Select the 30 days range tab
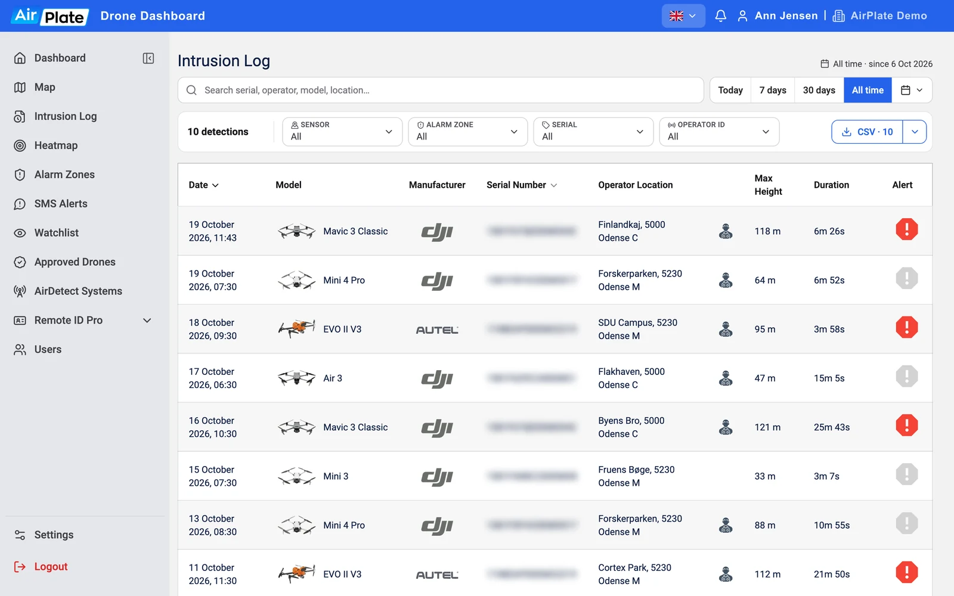Image resolution: width=954 pixels, height=596 pixels. pos(819,90)
